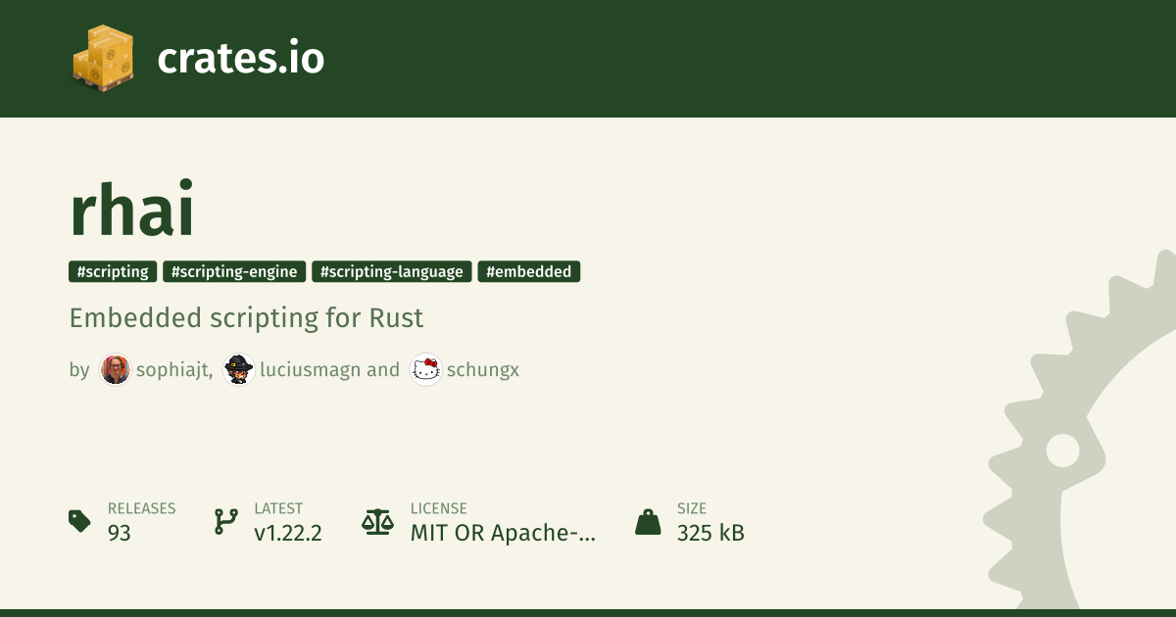Click the git branch latest-version icon
The image size is (1176, 617).
(225, 521)
